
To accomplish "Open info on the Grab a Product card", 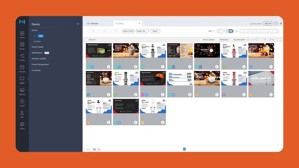I will [271, 95].
